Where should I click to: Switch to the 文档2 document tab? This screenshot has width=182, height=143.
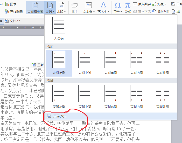pos(12,21)
